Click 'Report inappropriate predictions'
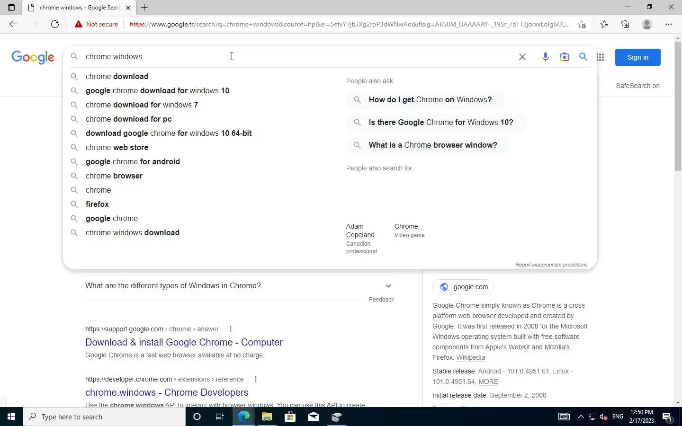This screenshot has width=682, height=426. 551,265
